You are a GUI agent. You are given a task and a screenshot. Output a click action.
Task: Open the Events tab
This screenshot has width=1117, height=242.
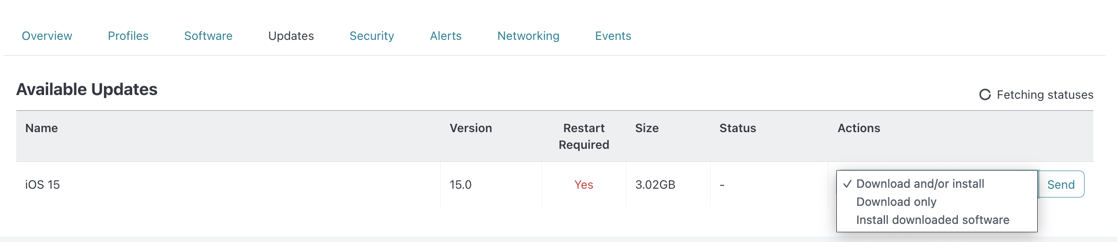click(x=613, y=36)
